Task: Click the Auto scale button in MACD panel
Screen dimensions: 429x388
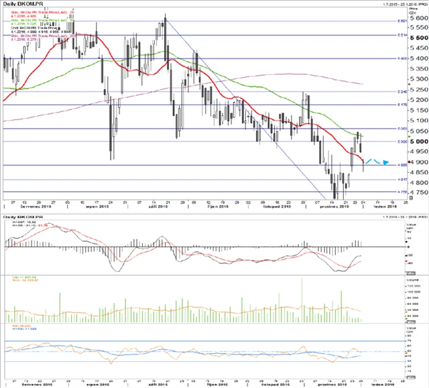Action: pyautogui.click(x=411, y=273)
